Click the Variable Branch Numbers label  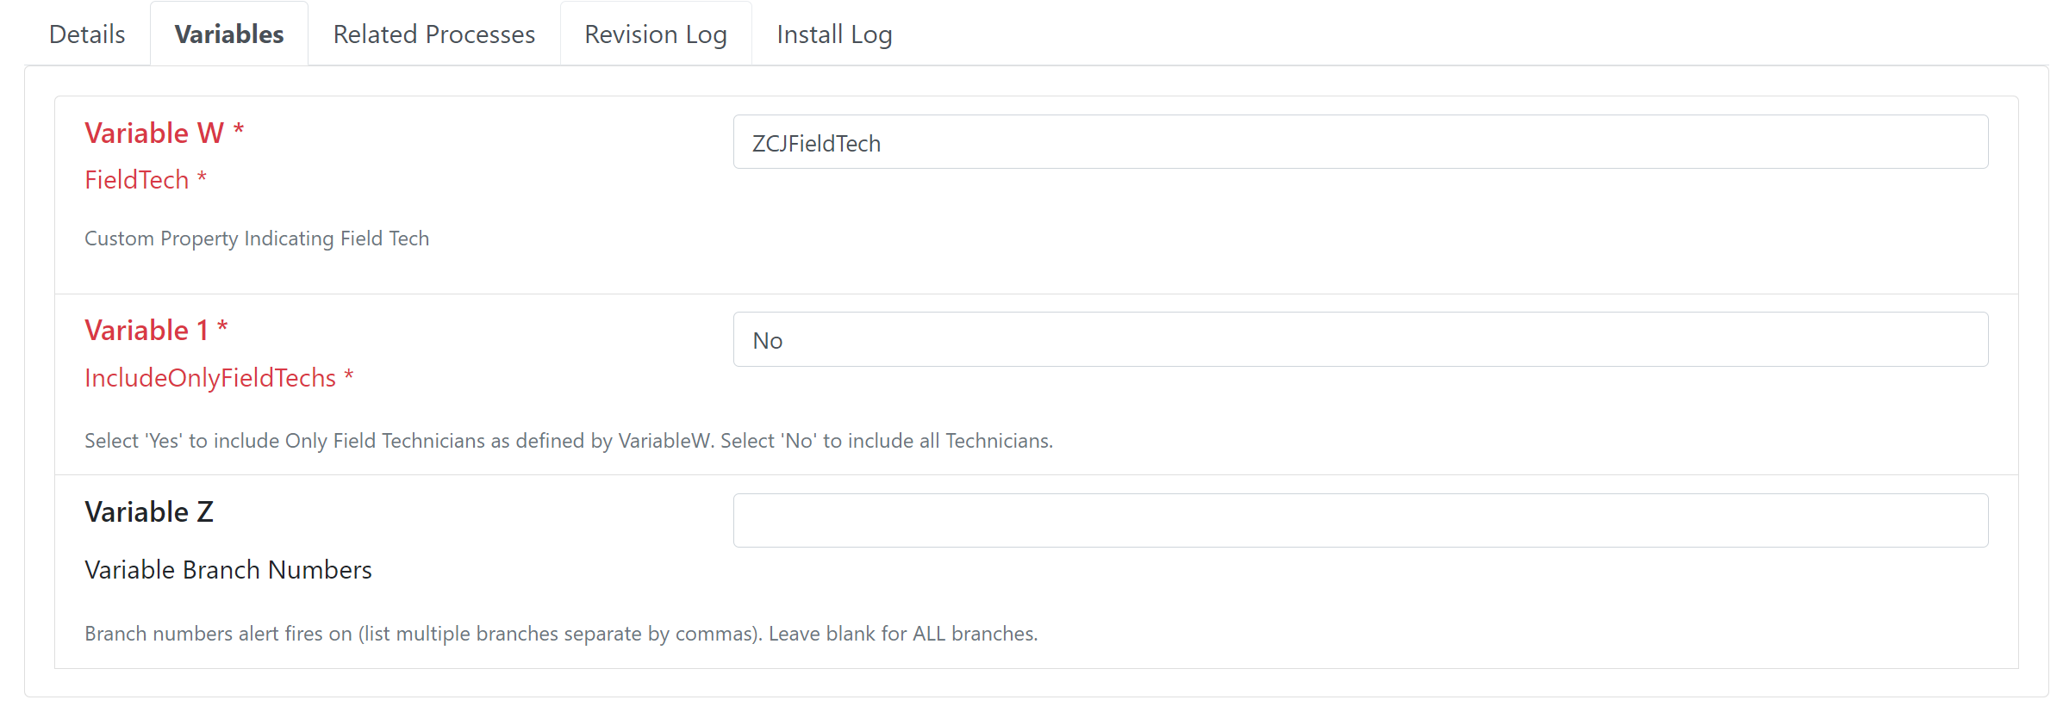tap(228, 570)
